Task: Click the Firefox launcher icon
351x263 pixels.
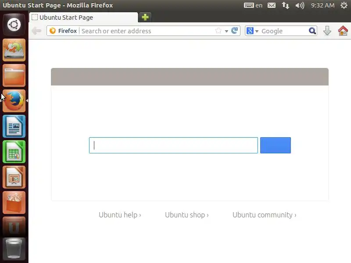Action: (x=14, y=101)
